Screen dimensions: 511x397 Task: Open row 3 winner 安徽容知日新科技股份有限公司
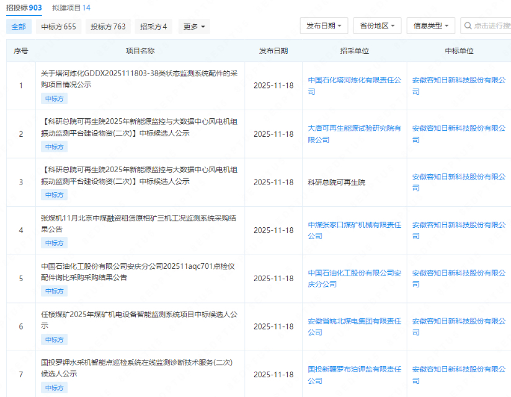459,182
